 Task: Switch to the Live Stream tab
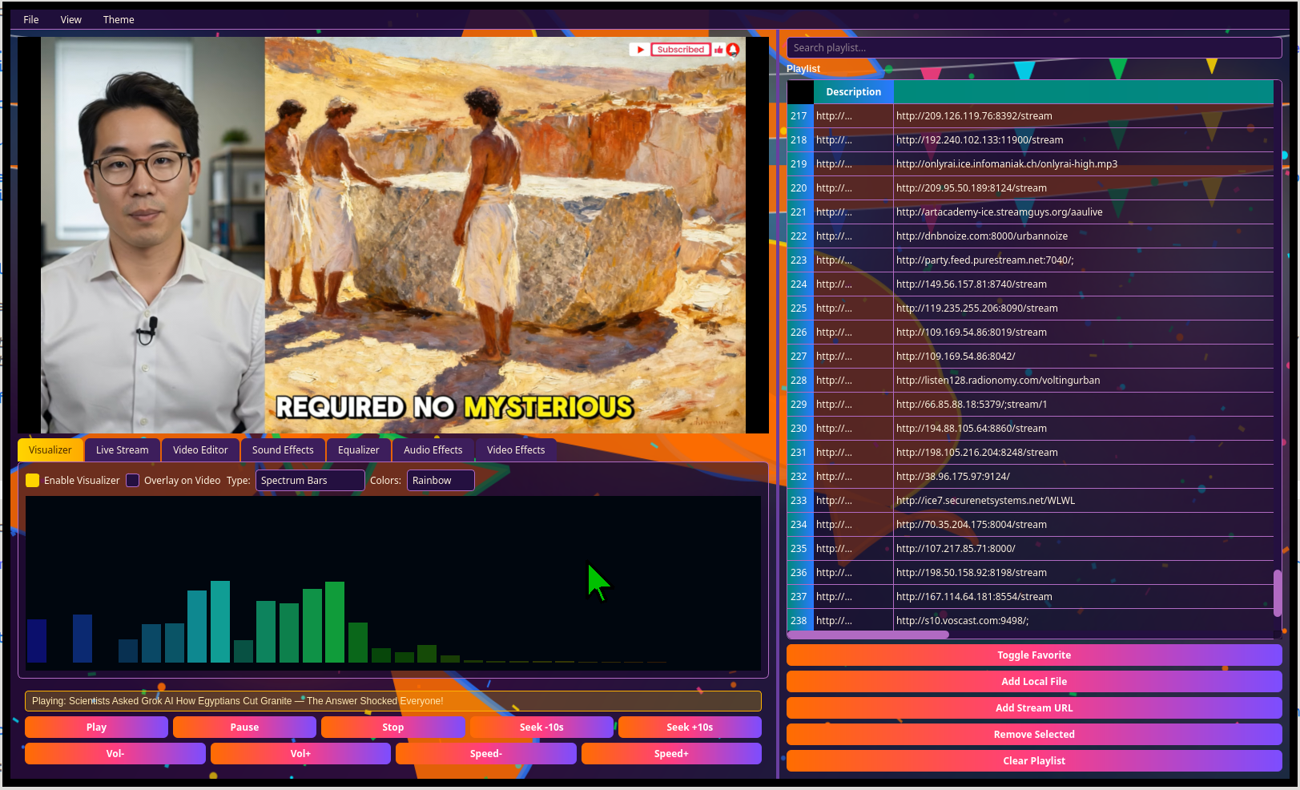[123, 450]
